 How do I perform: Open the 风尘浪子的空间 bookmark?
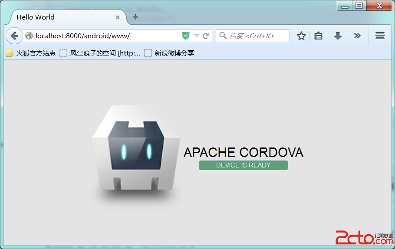coord(100,53)
